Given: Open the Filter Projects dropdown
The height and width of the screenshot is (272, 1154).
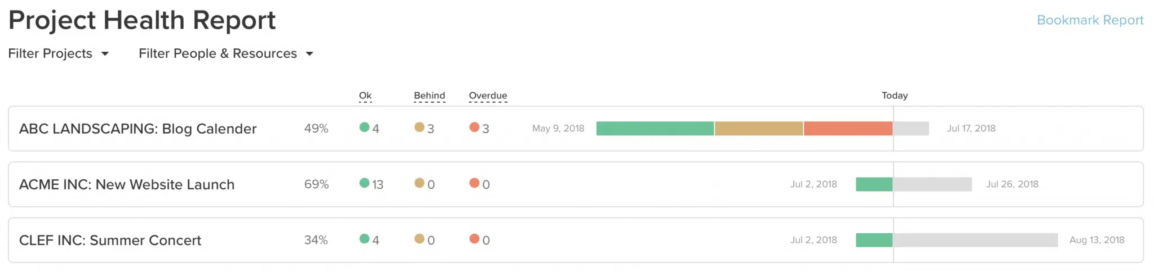Looking at the screenshot, I should click(x=58, y=53).
